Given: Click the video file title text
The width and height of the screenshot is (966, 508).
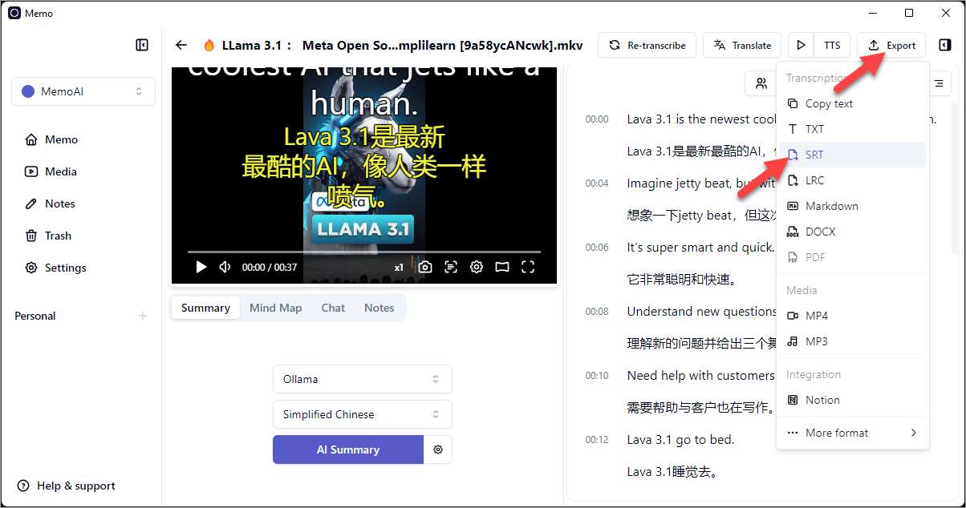Looking at the screenshot, I should pos(402,45).
